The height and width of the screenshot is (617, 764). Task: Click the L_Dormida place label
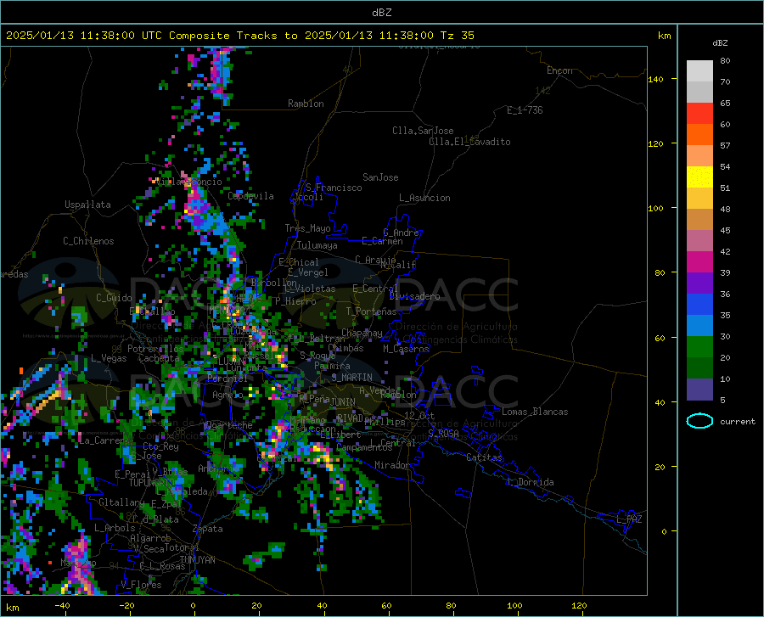click(531, 482)
